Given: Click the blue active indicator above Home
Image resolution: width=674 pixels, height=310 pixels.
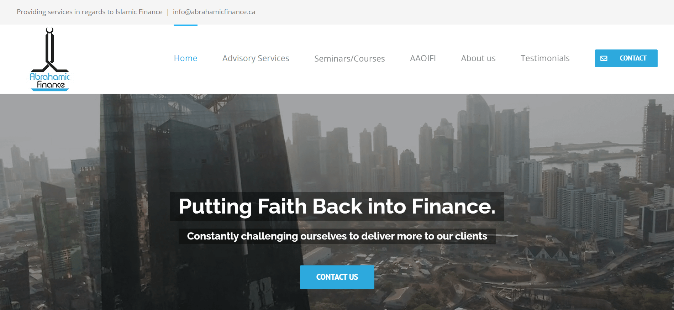Looking at the screenshot, I should (x=185, y=25).
